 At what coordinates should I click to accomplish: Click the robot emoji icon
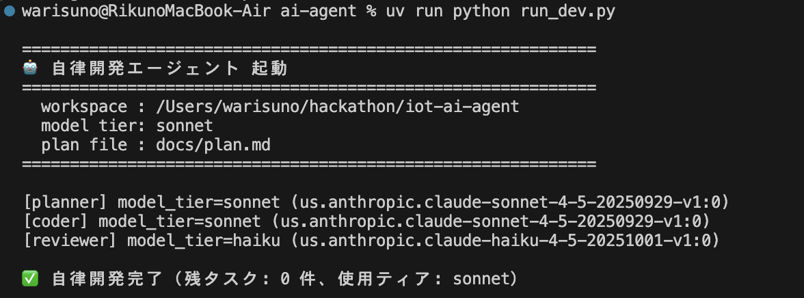point(29,68)
